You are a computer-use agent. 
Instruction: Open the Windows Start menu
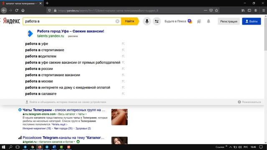(x=3, y=147)
